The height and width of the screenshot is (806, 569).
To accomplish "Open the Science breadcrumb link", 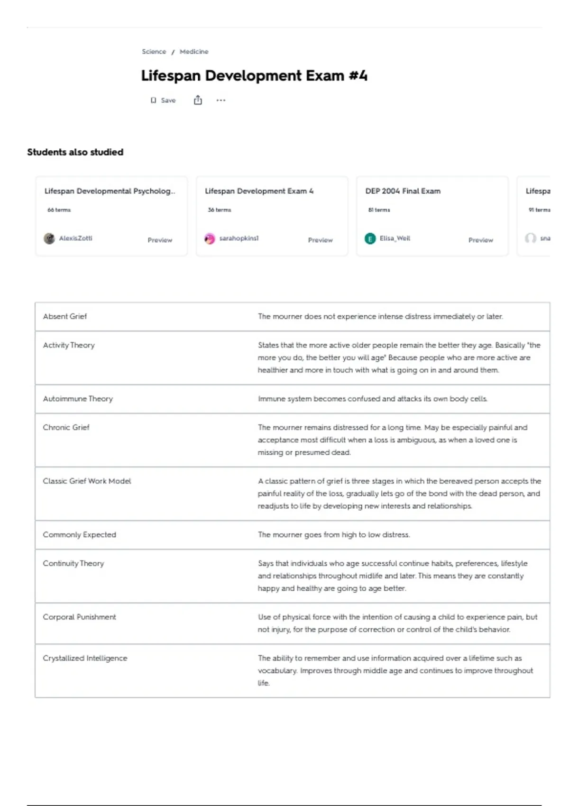I will tap(154, 52).
